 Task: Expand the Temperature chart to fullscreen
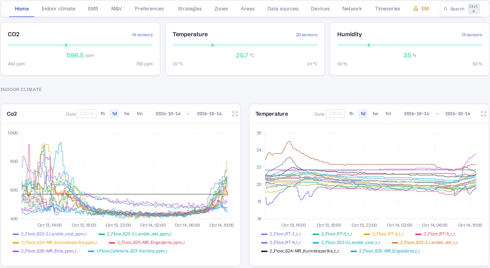(483, 114)
